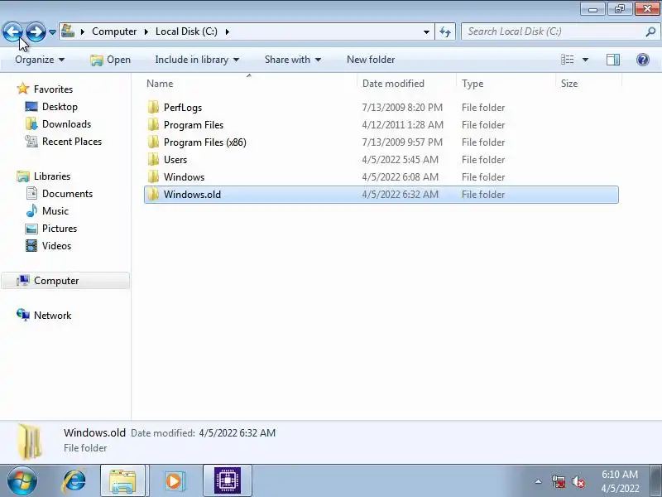Click the large Windows.old icon in details pane
Viewport: 662px width, 497px height.
tap(30, 441)
